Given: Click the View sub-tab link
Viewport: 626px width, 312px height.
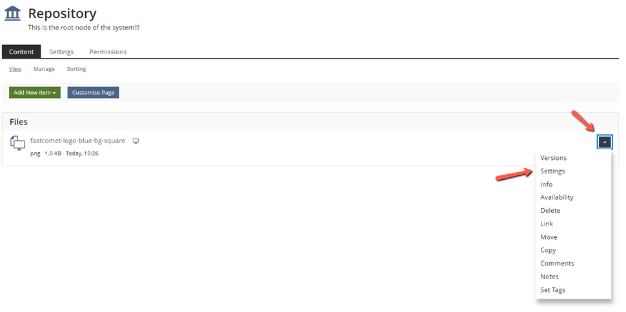Looking at the screenshot, I should [x=15, y=69].
